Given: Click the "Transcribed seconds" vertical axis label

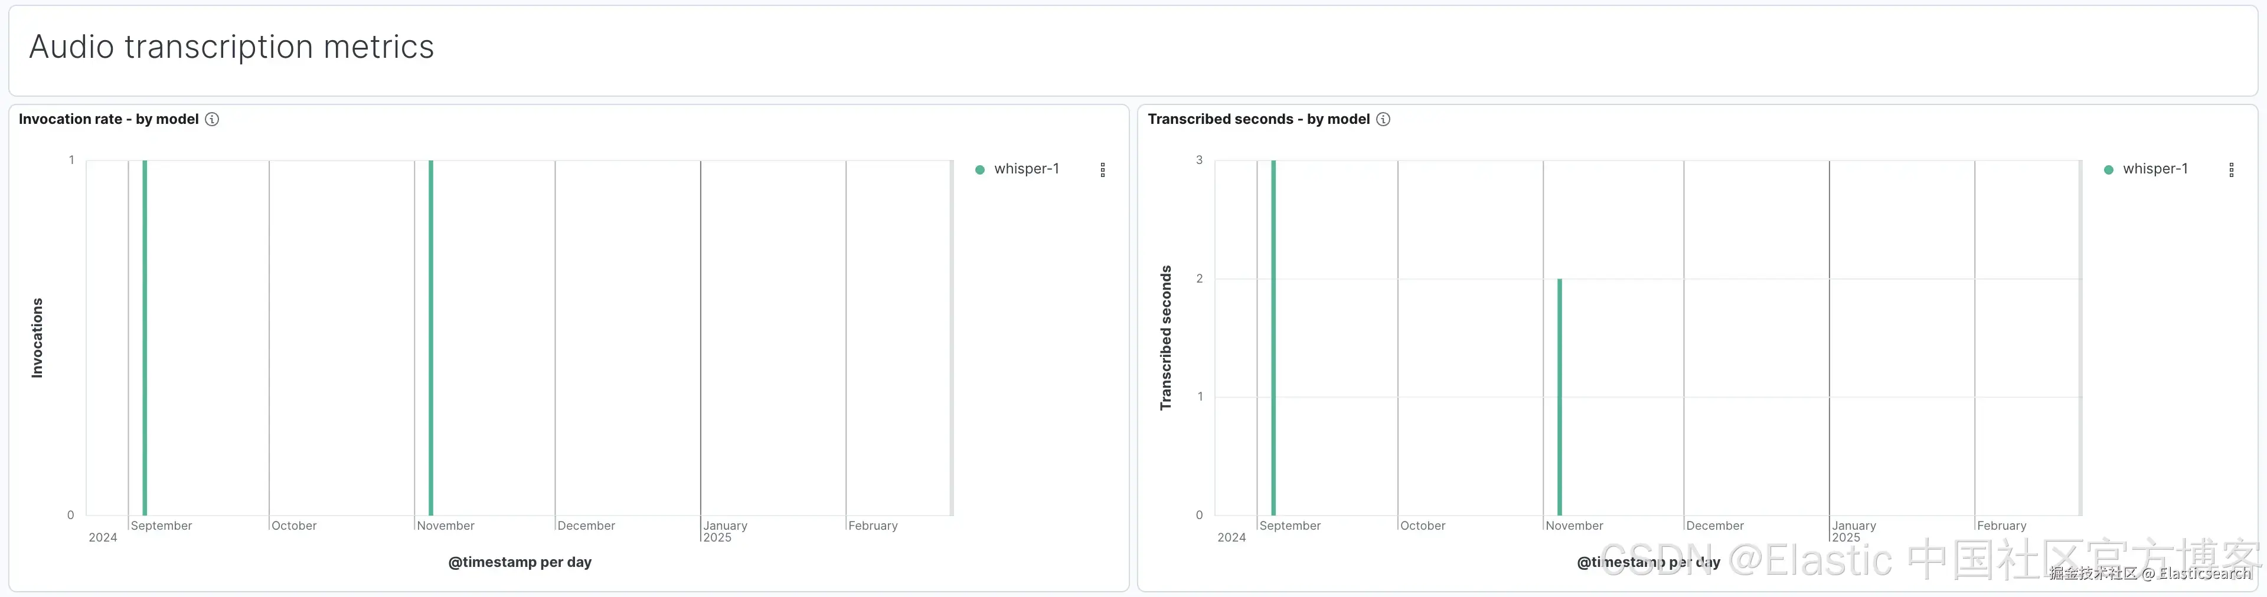Looking at the screenshot, I should coord(1166,339).
